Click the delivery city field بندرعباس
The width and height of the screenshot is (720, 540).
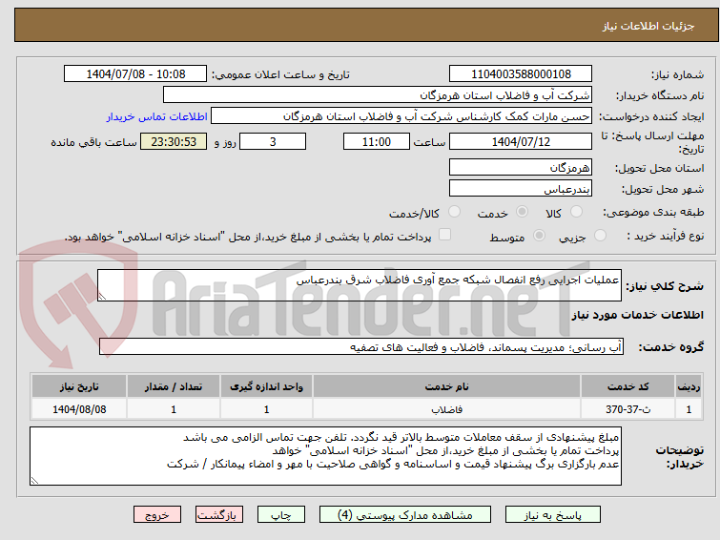coord(521,188)
